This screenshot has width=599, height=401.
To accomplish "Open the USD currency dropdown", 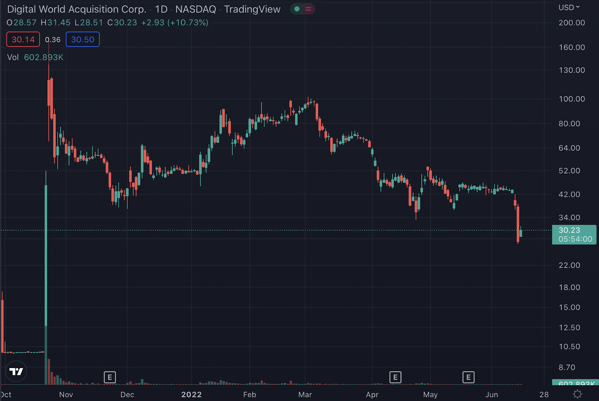I will 569,7.
